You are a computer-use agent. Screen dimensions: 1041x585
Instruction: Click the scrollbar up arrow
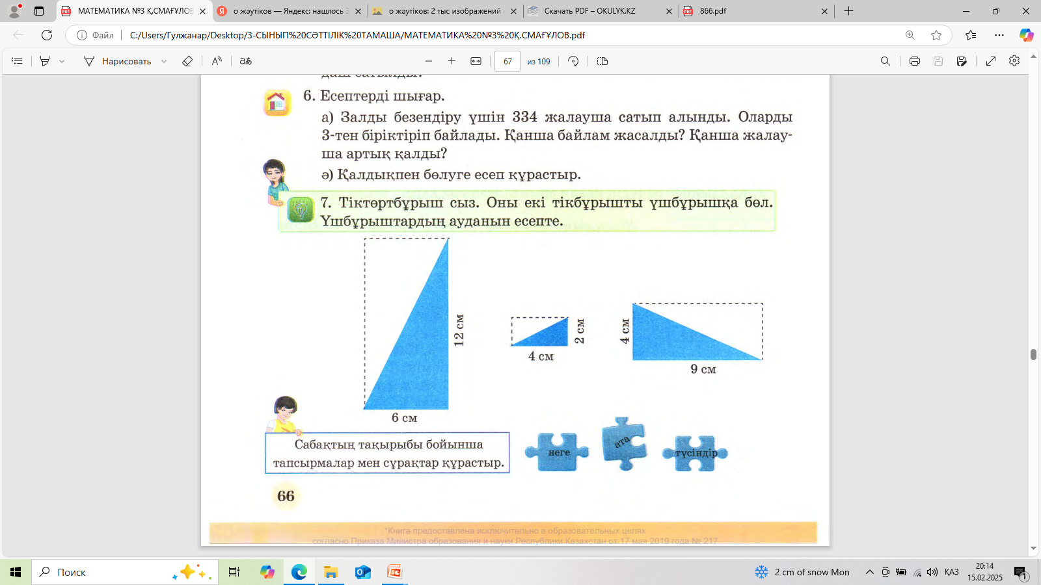pyautogui.click(x=1033, y=57)
